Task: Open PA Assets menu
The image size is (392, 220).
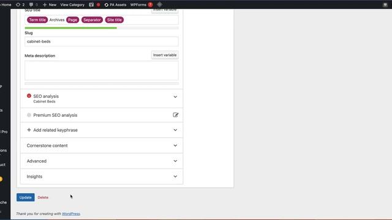Action: pos(115,4)
